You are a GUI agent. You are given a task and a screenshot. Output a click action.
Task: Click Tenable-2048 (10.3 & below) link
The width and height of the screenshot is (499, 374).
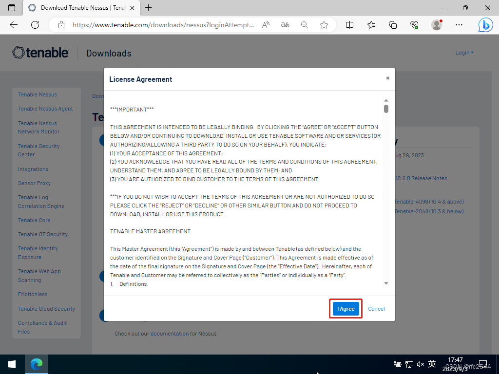pos(429,211)
